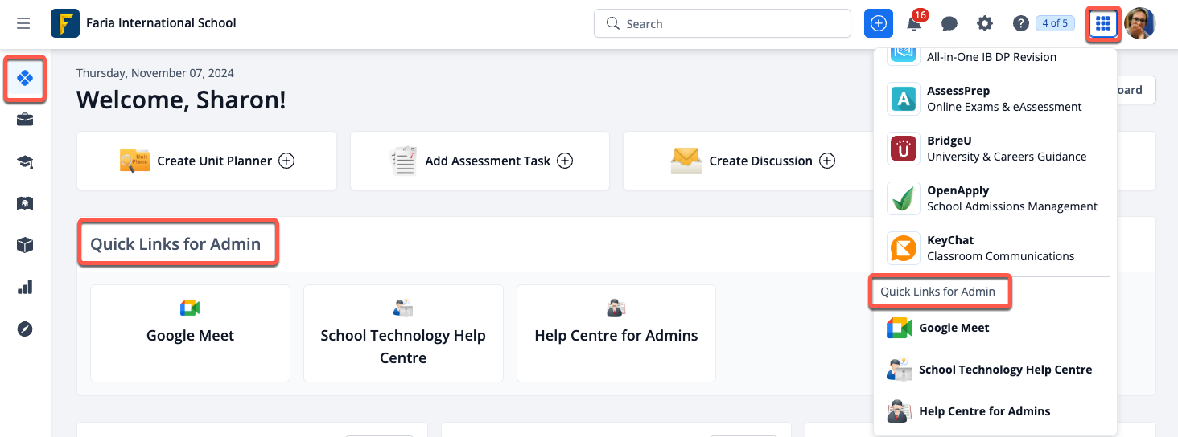Click the help question mark icon
This screenshot has height=437, width=1178.
[1020, 23]
